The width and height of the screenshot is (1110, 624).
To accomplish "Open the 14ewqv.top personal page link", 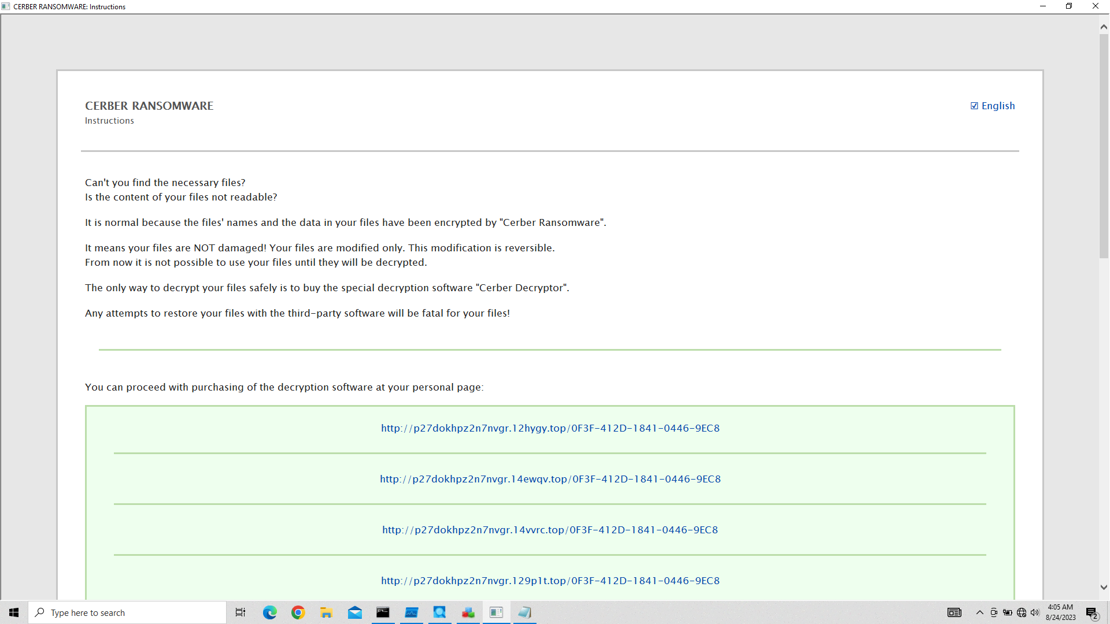I will (x=550, y=479).
